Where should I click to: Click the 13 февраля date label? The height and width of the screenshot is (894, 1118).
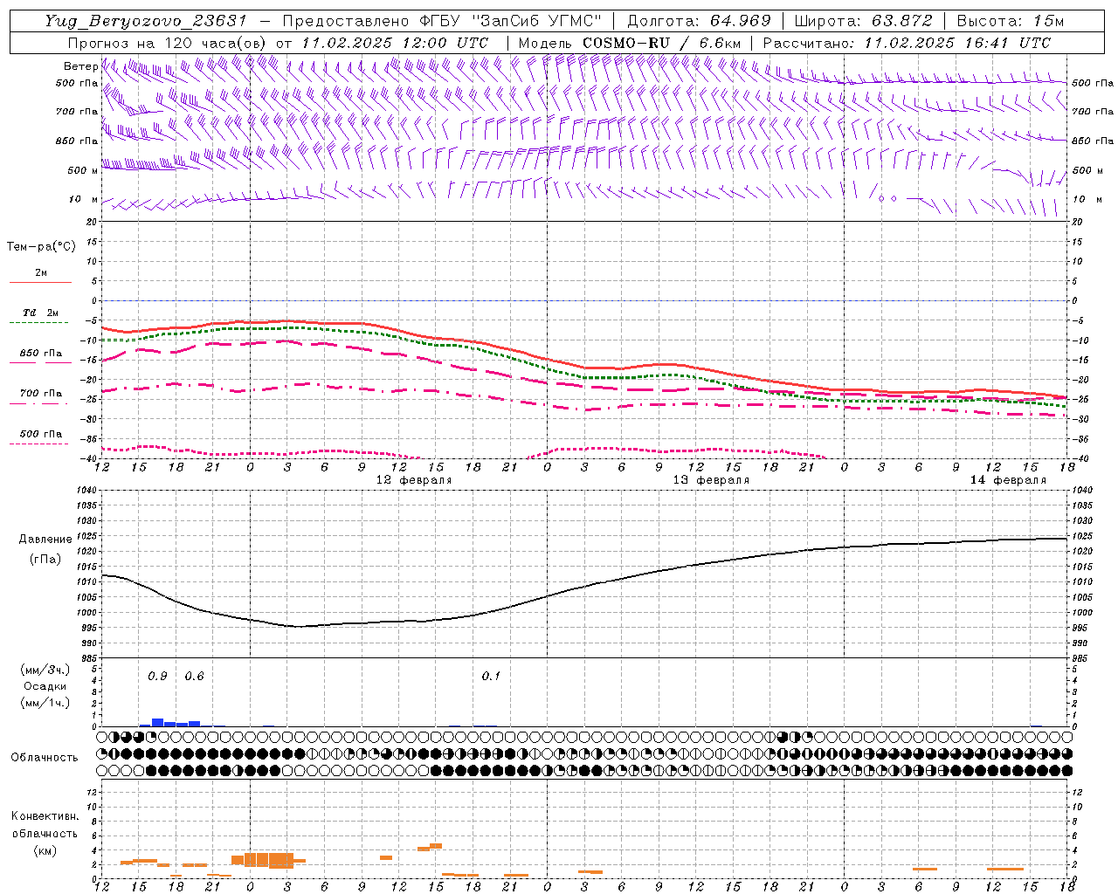pos(710,480)
